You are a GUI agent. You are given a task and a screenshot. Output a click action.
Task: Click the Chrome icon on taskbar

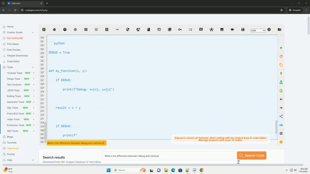(201, 170)
